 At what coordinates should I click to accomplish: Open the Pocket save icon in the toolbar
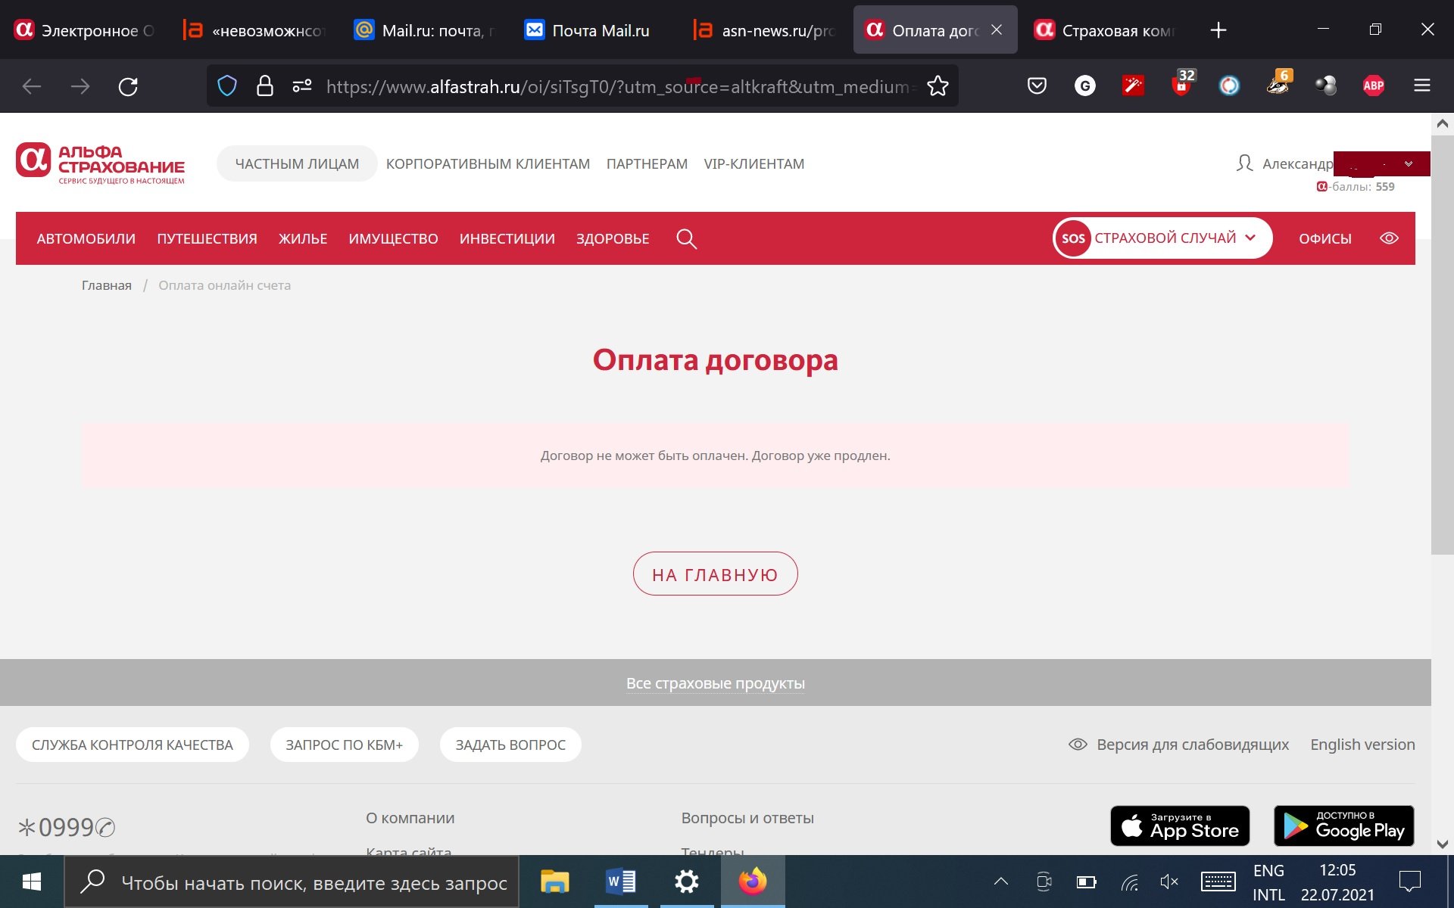(x=1037, y=86)
